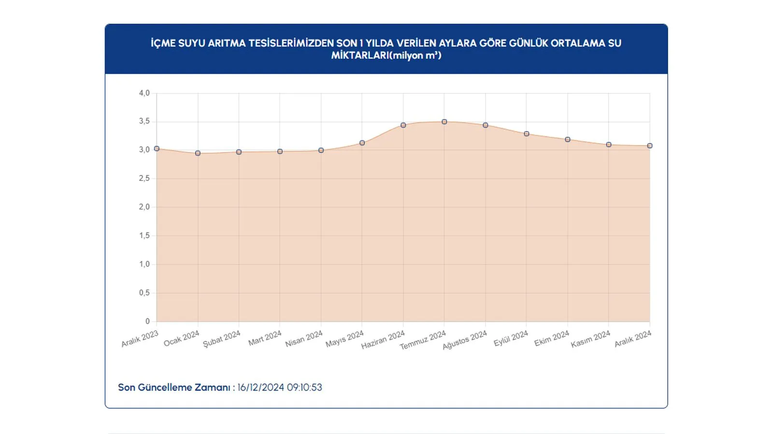The height and width of the screenshot is (434, 773).
Task: Click the 16/12/2024 09:10:53 timestamp
Action: (x=280, y=387)
